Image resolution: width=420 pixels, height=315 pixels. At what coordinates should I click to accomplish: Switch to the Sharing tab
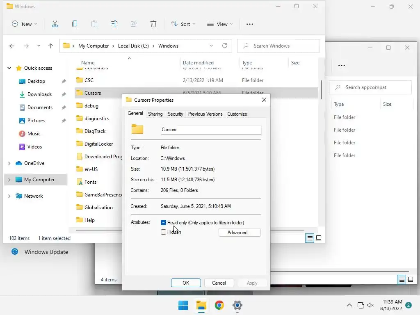155,114
